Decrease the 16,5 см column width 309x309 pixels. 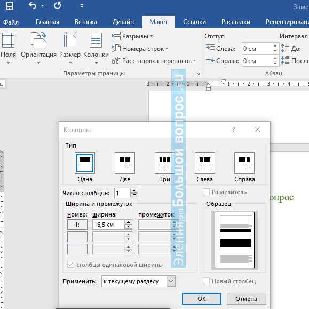coord(128,227)
